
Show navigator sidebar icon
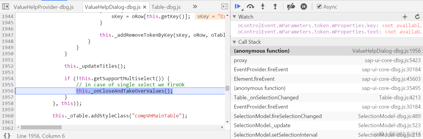[x=6, y=7]
